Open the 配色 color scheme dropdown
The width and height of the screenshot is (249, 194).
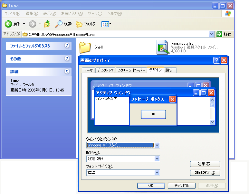(x=157, y=159)
